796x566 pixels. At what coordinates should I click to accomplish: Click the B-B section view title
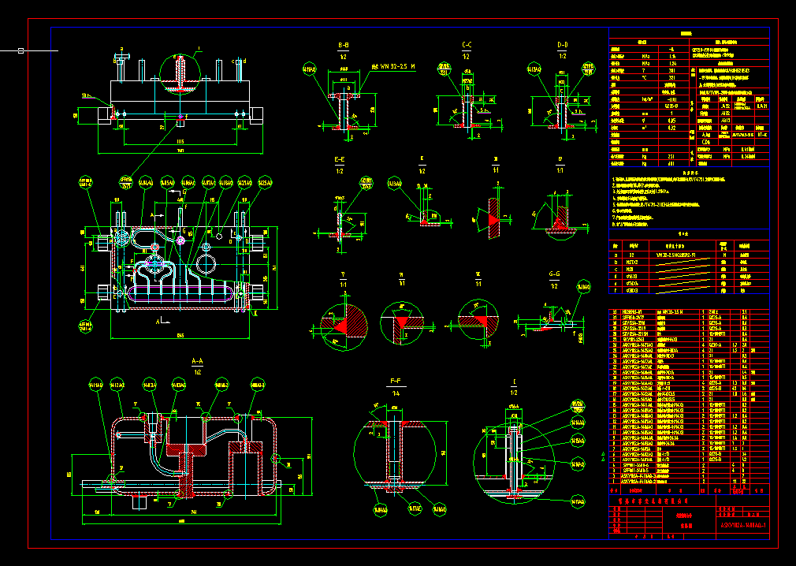(344, 45)
